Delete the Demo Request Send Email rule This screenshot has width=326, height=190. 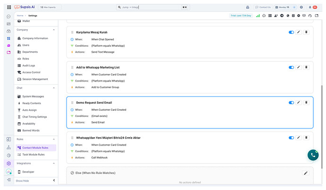coord(306,102)
